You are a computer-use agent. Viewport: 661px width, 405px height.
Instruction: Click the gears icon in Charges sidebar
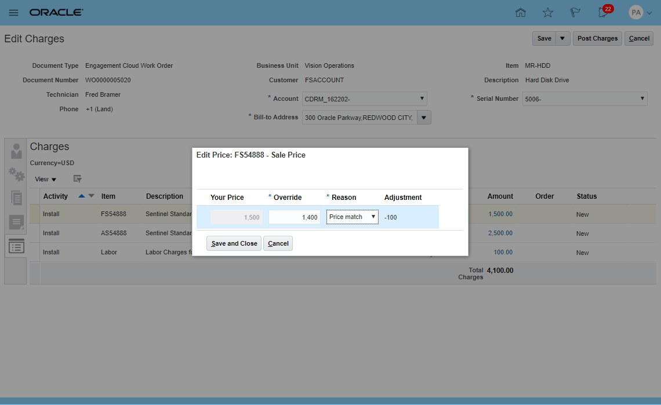click(x=16, y=174)
